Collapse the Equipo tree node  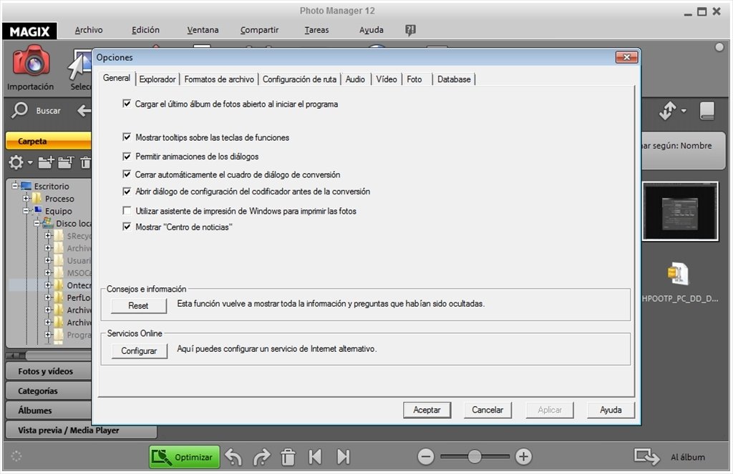pos(26,211)
